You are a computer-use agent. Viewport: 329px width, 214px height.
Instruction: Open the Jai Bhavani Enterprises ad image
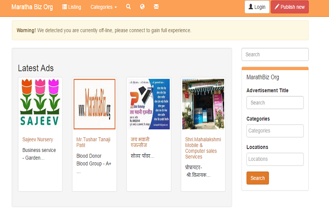[x=149, y=104]
